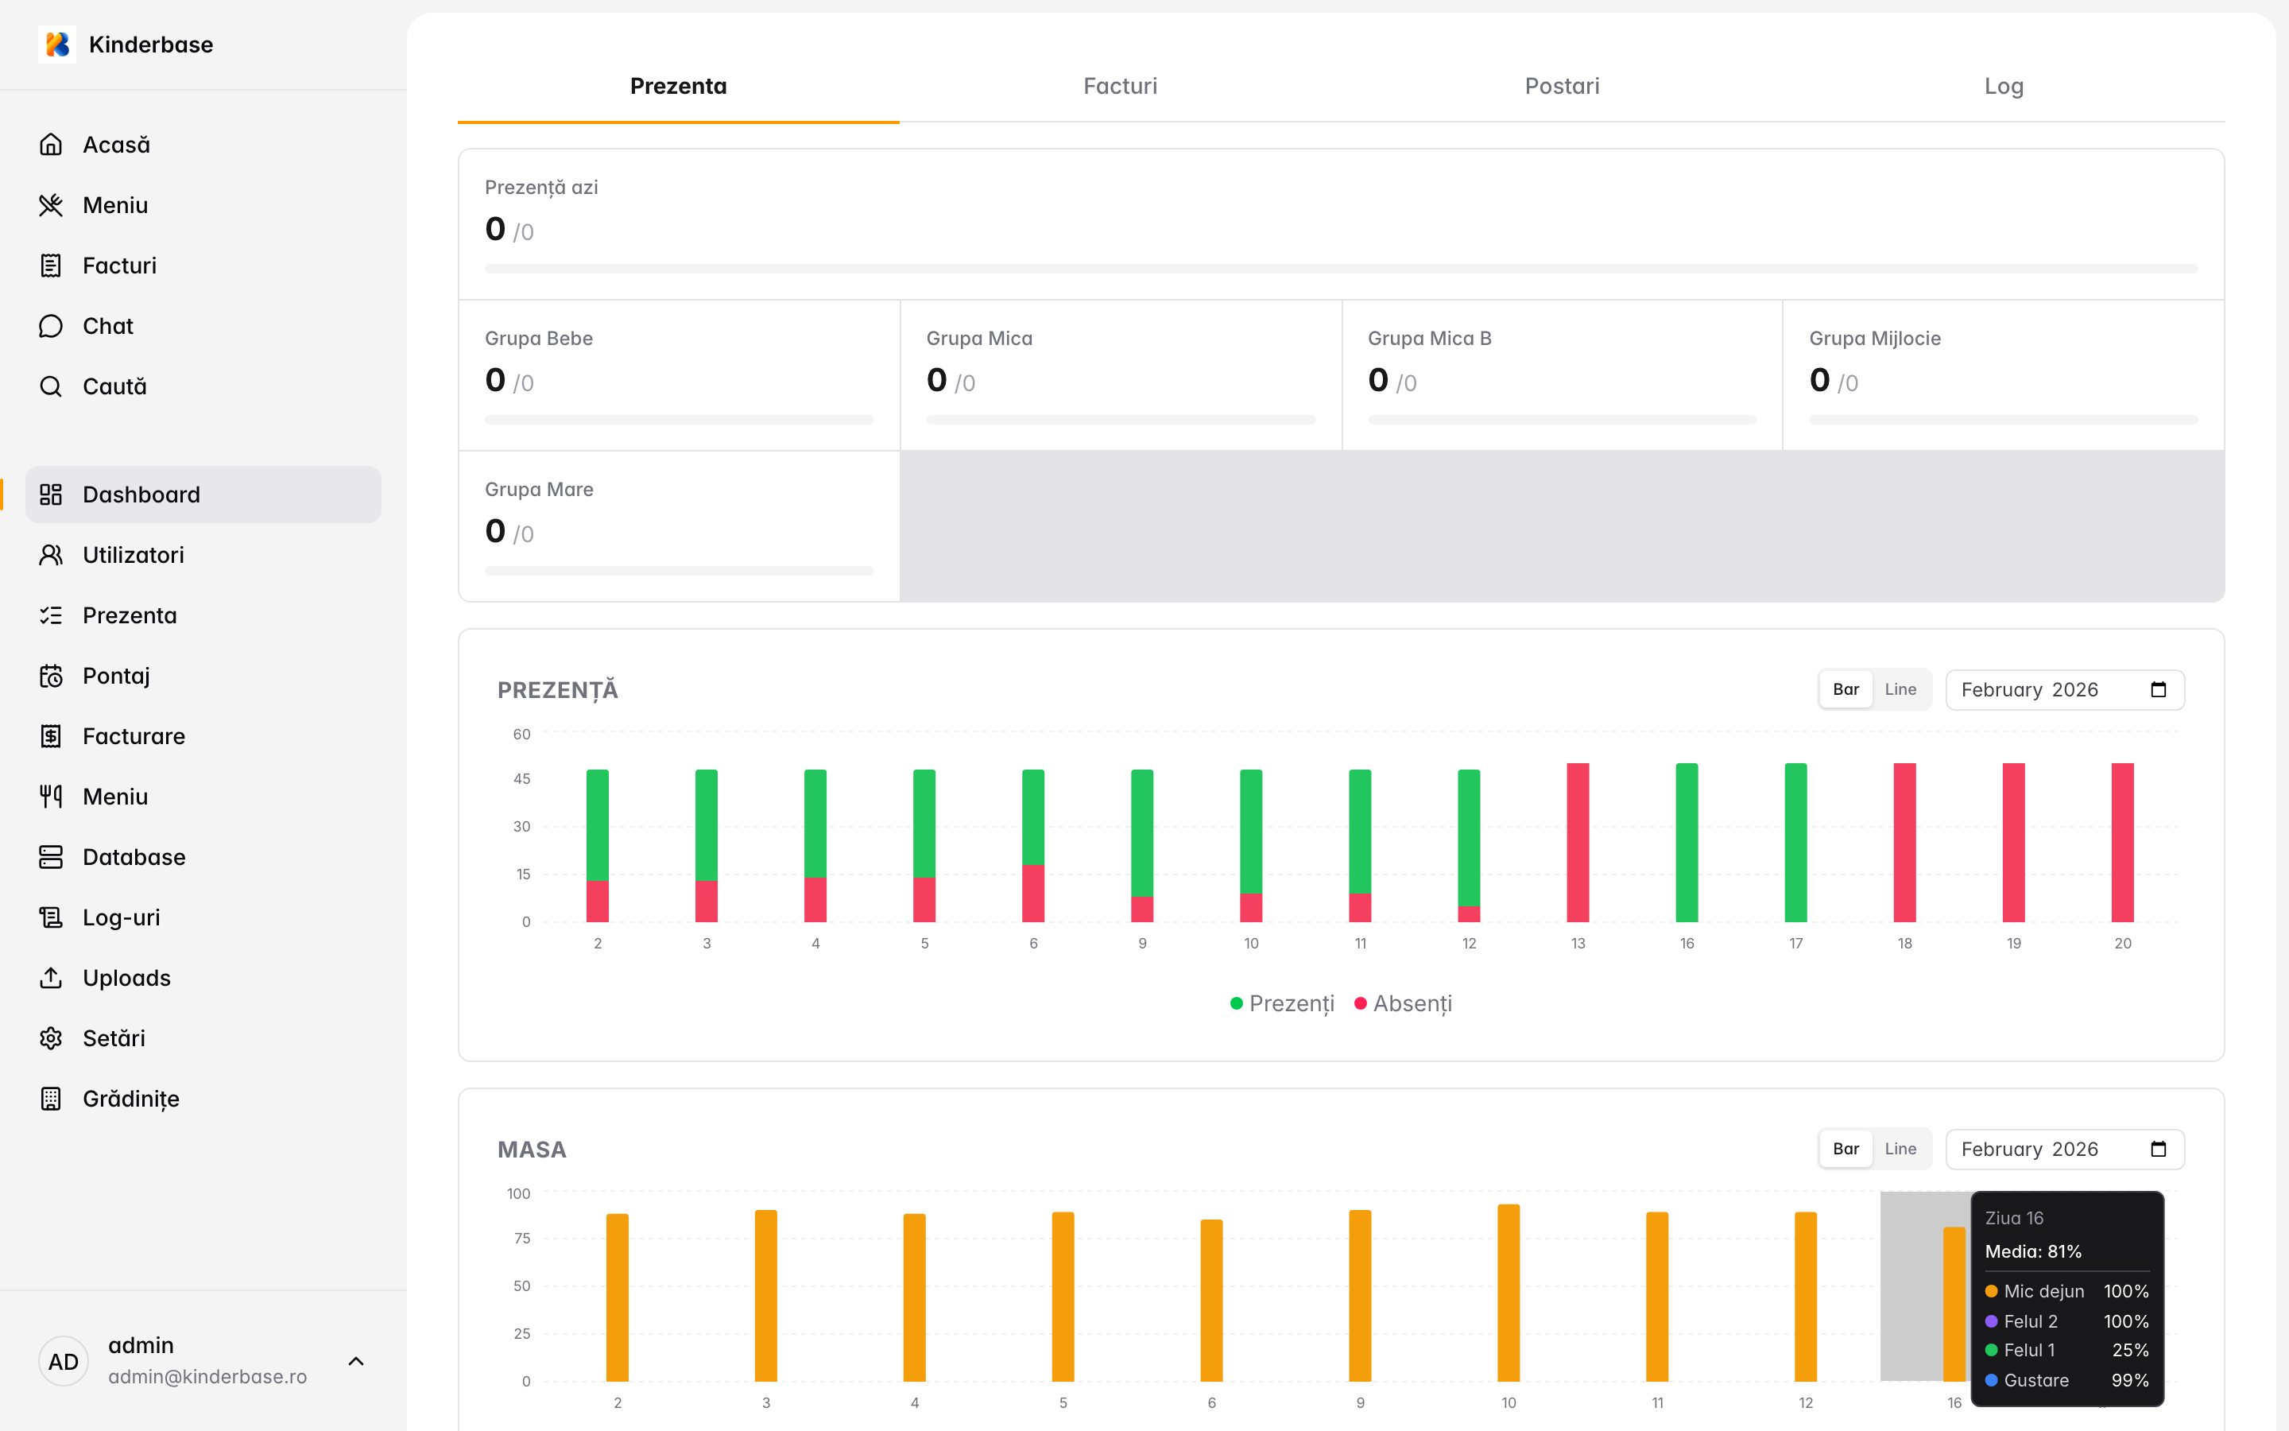Select the Caută search icon
This screenshot has height=1431, width=2289.
[51, 386]
